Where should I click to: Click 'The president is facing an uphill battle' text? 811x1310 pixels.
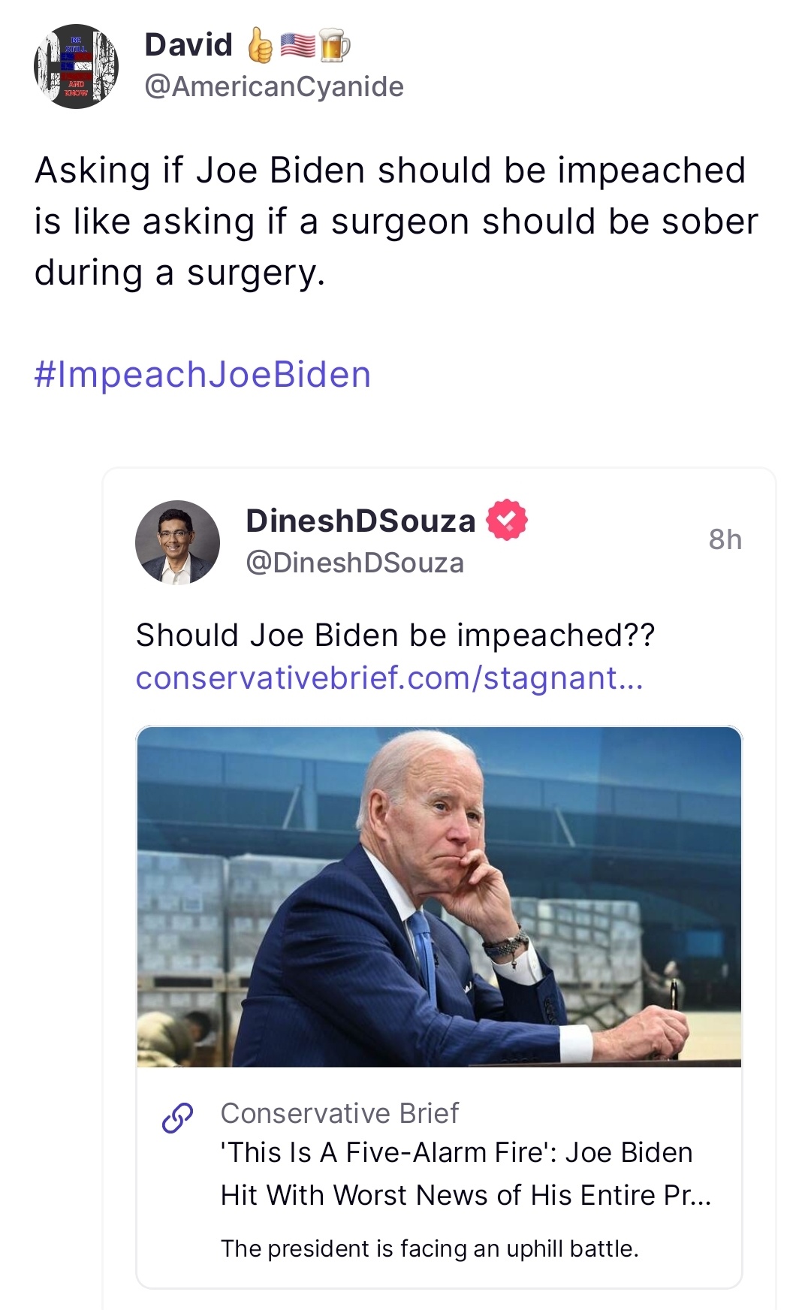[430, 1248]
